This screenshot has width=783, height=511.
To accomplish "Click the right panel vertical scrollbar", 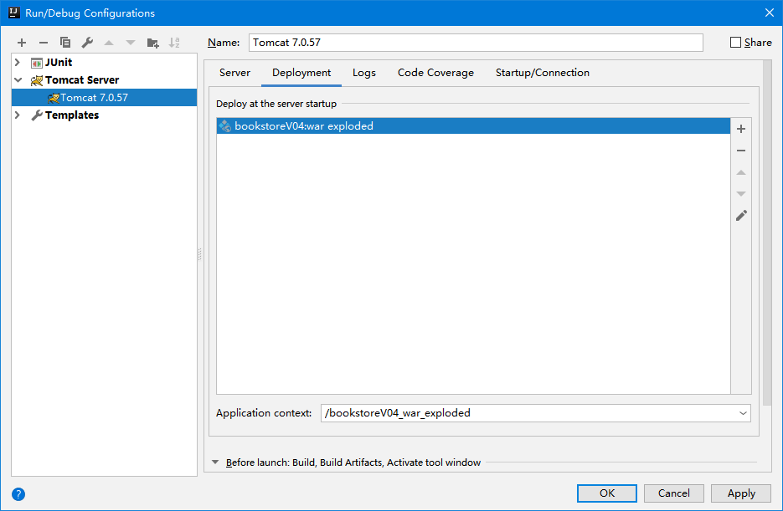I will pyautogui.click(x=768, y=233).
